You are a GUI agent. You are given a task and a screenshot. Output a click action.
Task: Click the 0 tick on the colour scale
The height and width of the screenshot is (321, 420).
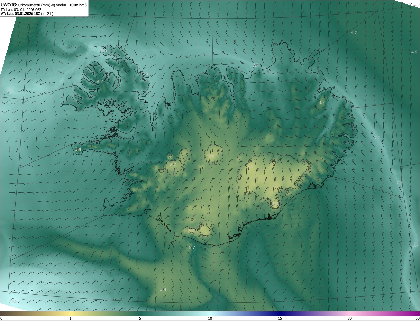click(1, 318)
